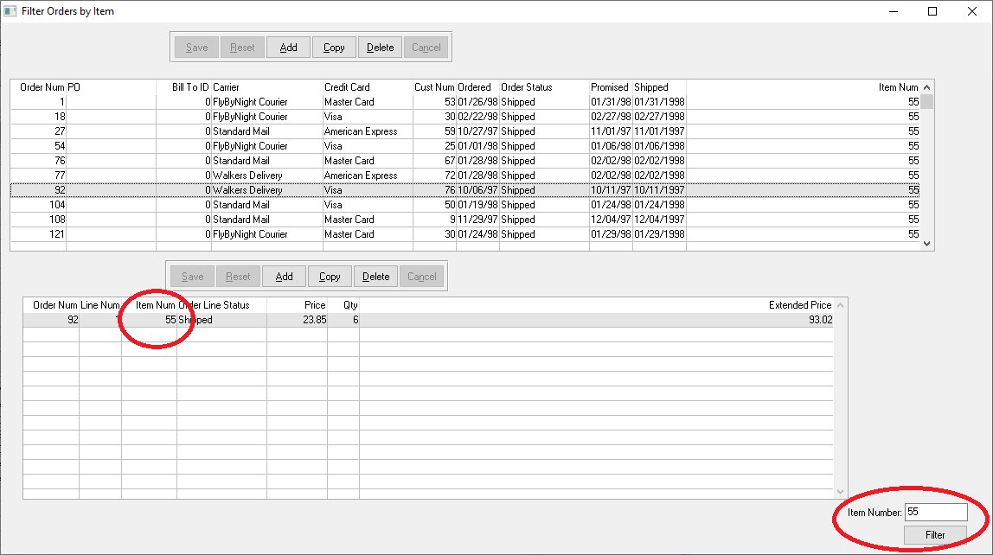This screenshot has width=993, height=555.
Task: Apply the item filter with the Filter button
Action: pos(935,535)
